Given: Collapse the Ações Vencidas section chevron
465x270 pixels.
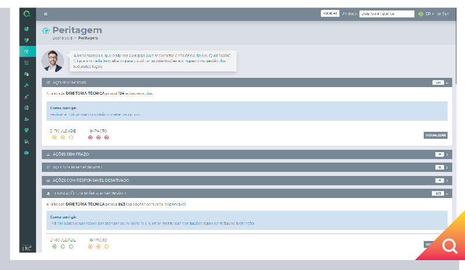Looking at the screenshot, I should (x=447, y=83).
